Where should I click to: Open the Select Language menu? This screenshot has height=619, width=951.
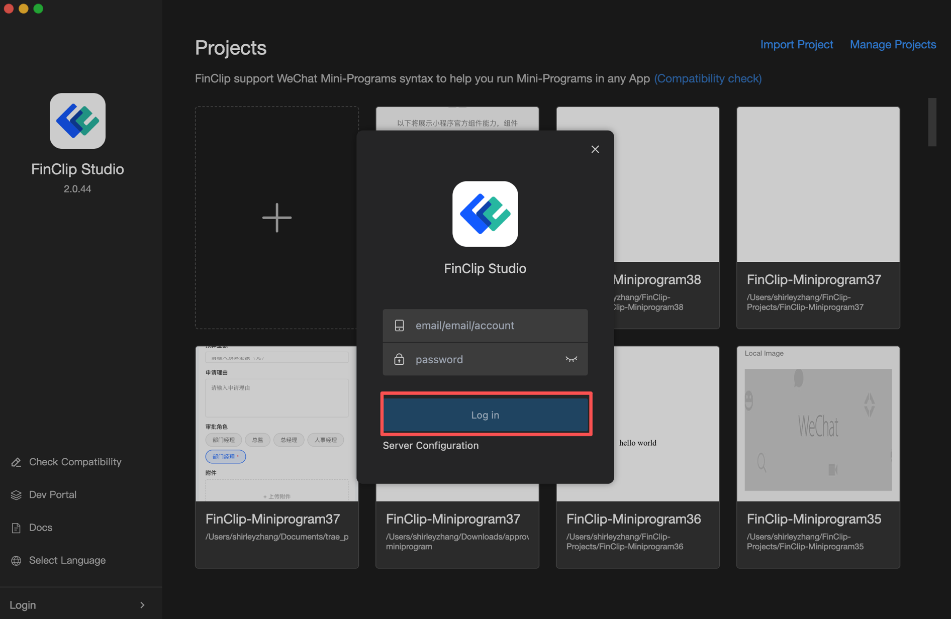coord(67,560)
